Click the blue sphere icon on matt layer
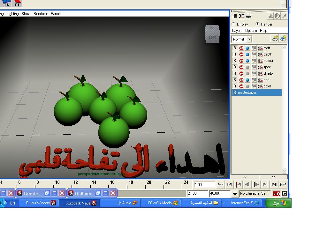Screen dimensions: 327x245 click(247, 48)
